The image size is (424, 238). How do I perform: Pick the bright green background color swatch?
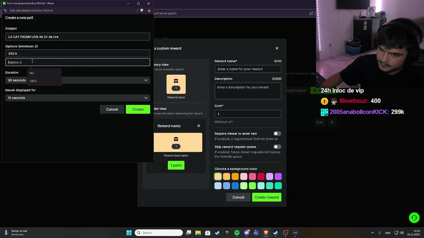[x=252, y=186]
